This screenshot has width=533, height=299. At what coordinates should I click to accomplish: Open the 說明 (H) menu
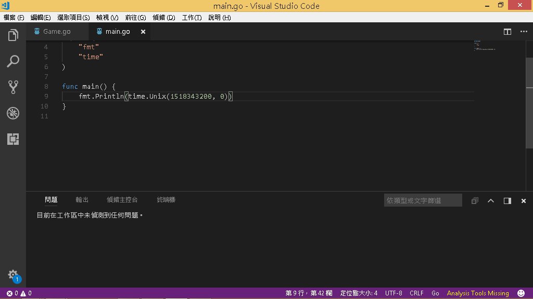coord(220,18)
